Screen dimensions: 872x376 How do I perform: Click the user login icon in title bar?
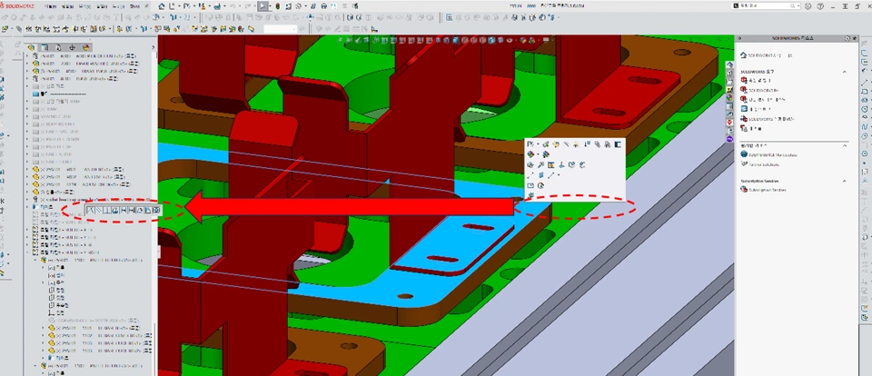[808, 5]
